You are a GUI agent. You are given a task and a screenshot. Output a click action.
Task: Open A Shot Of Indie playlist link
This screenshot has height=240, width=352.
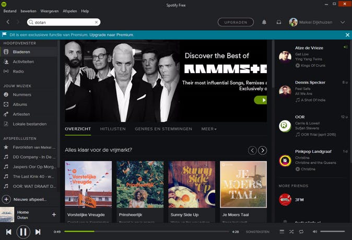tap(313, 100)
